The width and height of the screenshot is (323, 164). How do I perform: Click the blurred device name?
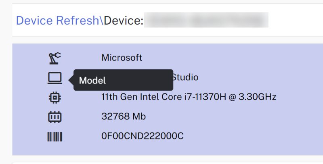coord(206,20)
